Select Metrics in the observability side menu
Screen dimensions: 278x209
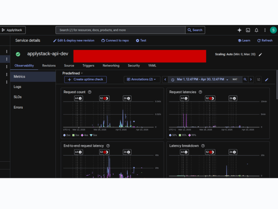(x=33, y=77)
